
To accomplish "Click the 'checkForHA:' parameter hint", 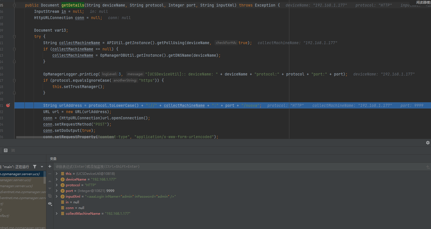I will point(226,43).
